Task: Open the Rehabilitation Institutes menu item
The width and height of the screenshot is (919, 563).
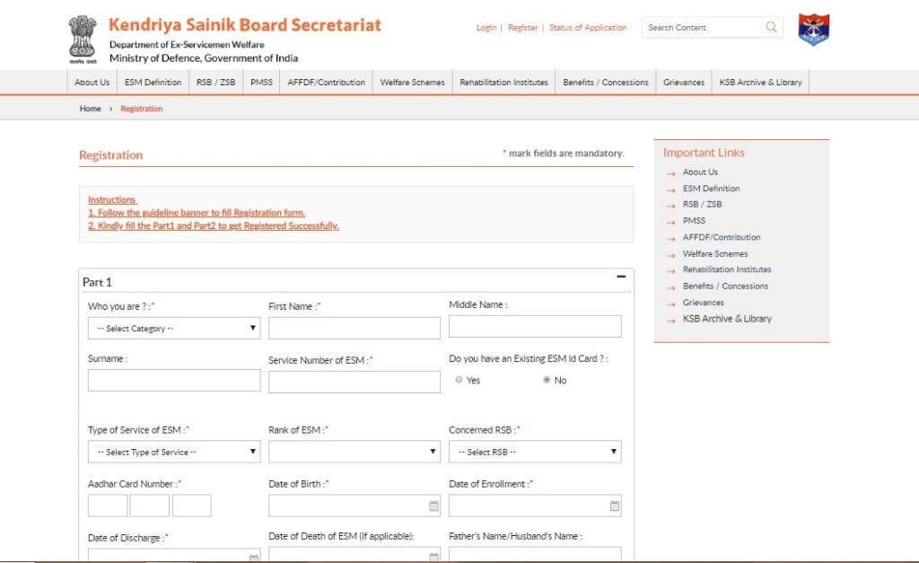Action: coord(503,82)
